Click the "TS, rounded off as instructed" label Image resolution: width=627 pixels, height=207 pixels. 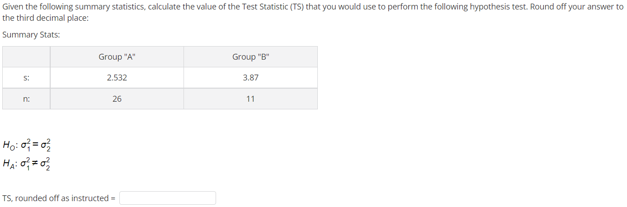tap(59, 198)
